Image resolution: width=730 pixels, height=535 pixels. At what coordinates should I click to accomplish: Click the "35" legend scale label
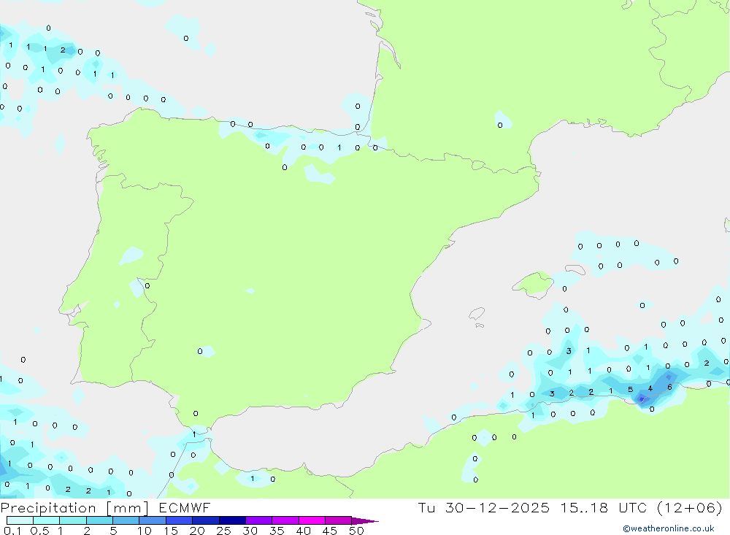point(277,531)
